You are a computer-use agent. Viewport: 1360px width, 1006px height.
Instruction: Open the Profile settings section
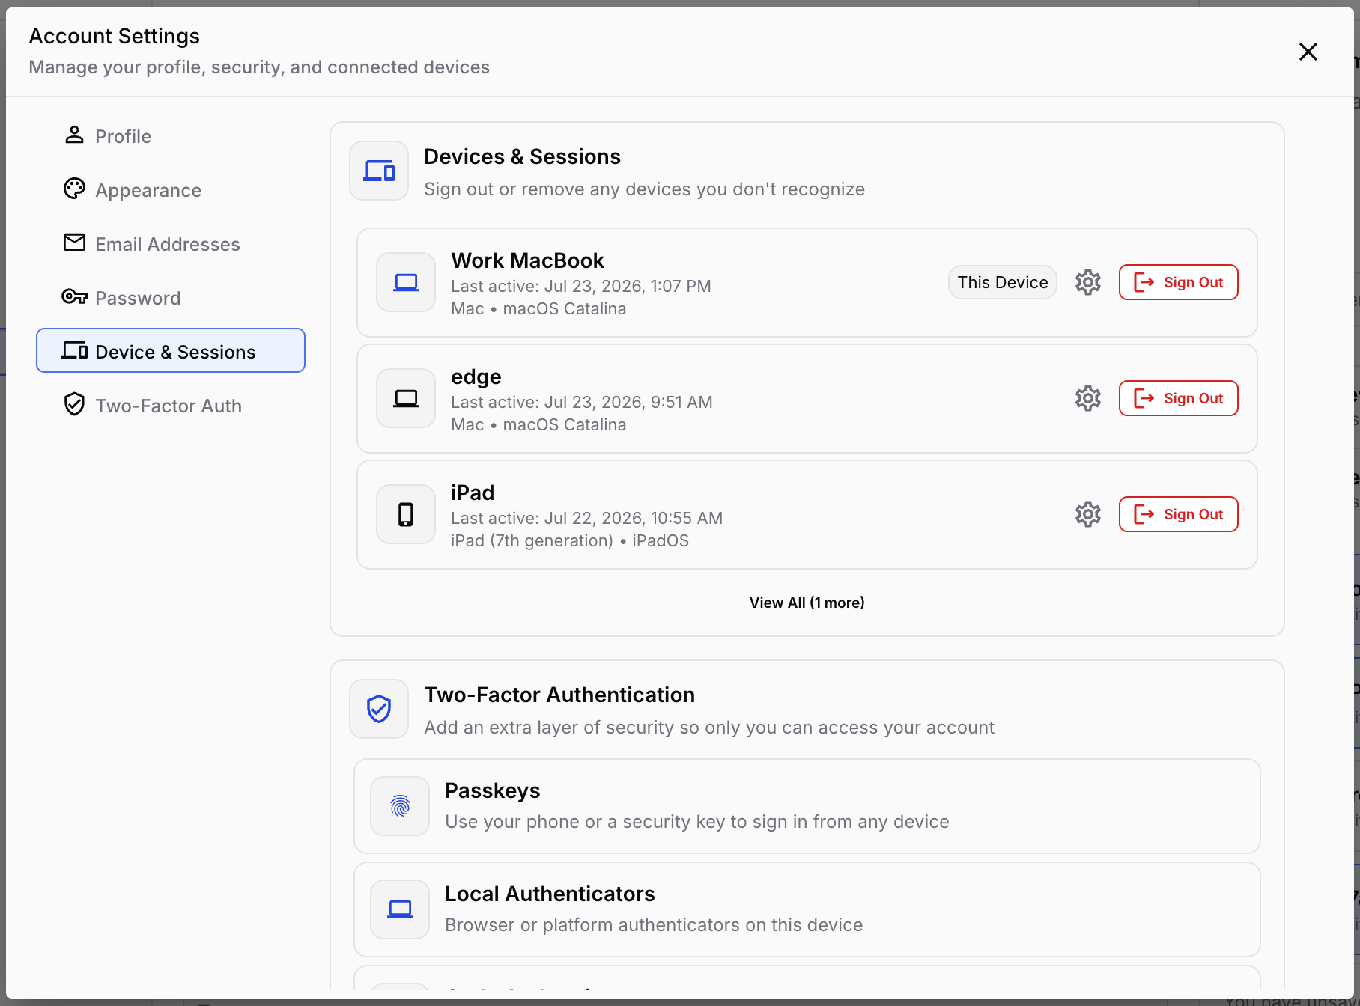click(171, 136)
